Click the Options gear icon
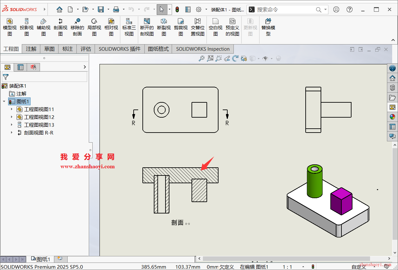The image size is (398, 270). (x=199, y=9)
